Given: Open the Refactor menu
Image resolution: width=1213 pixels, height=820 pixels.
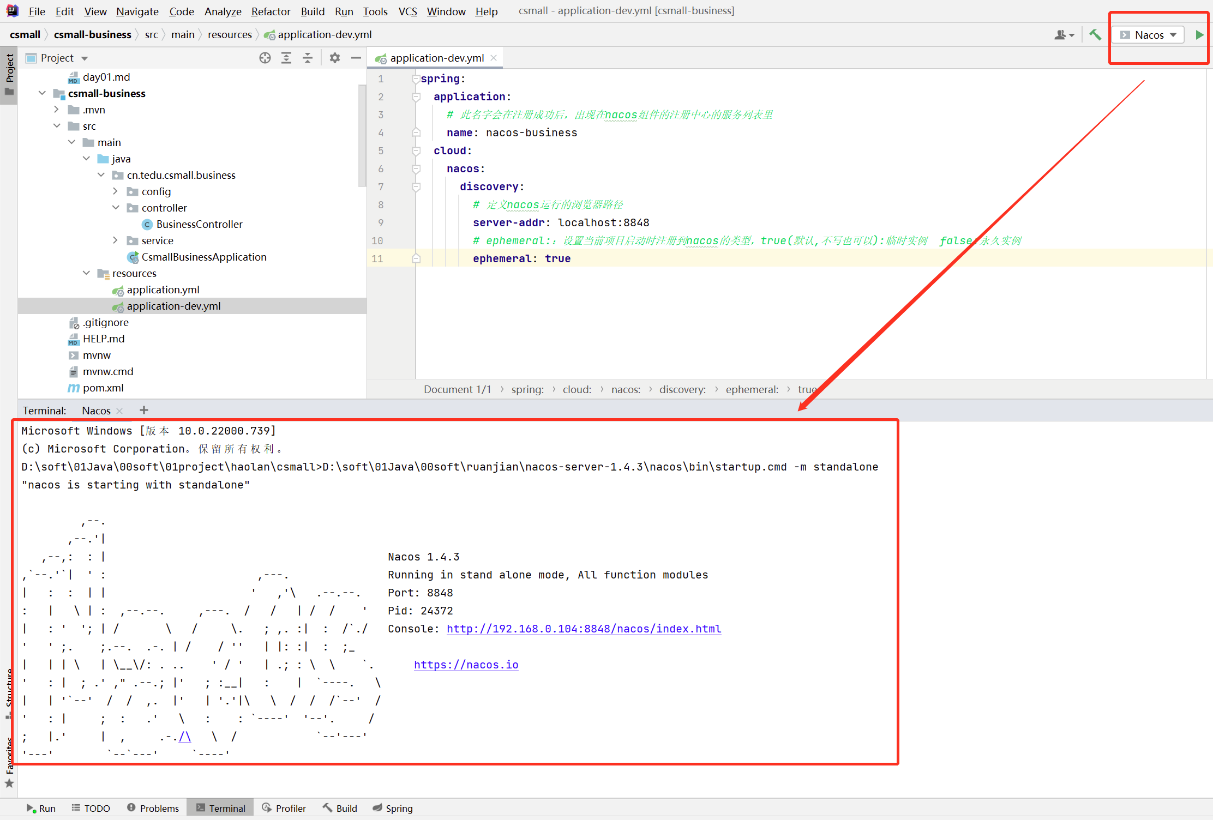Looking at the screenshot, I should coord(271,11).
